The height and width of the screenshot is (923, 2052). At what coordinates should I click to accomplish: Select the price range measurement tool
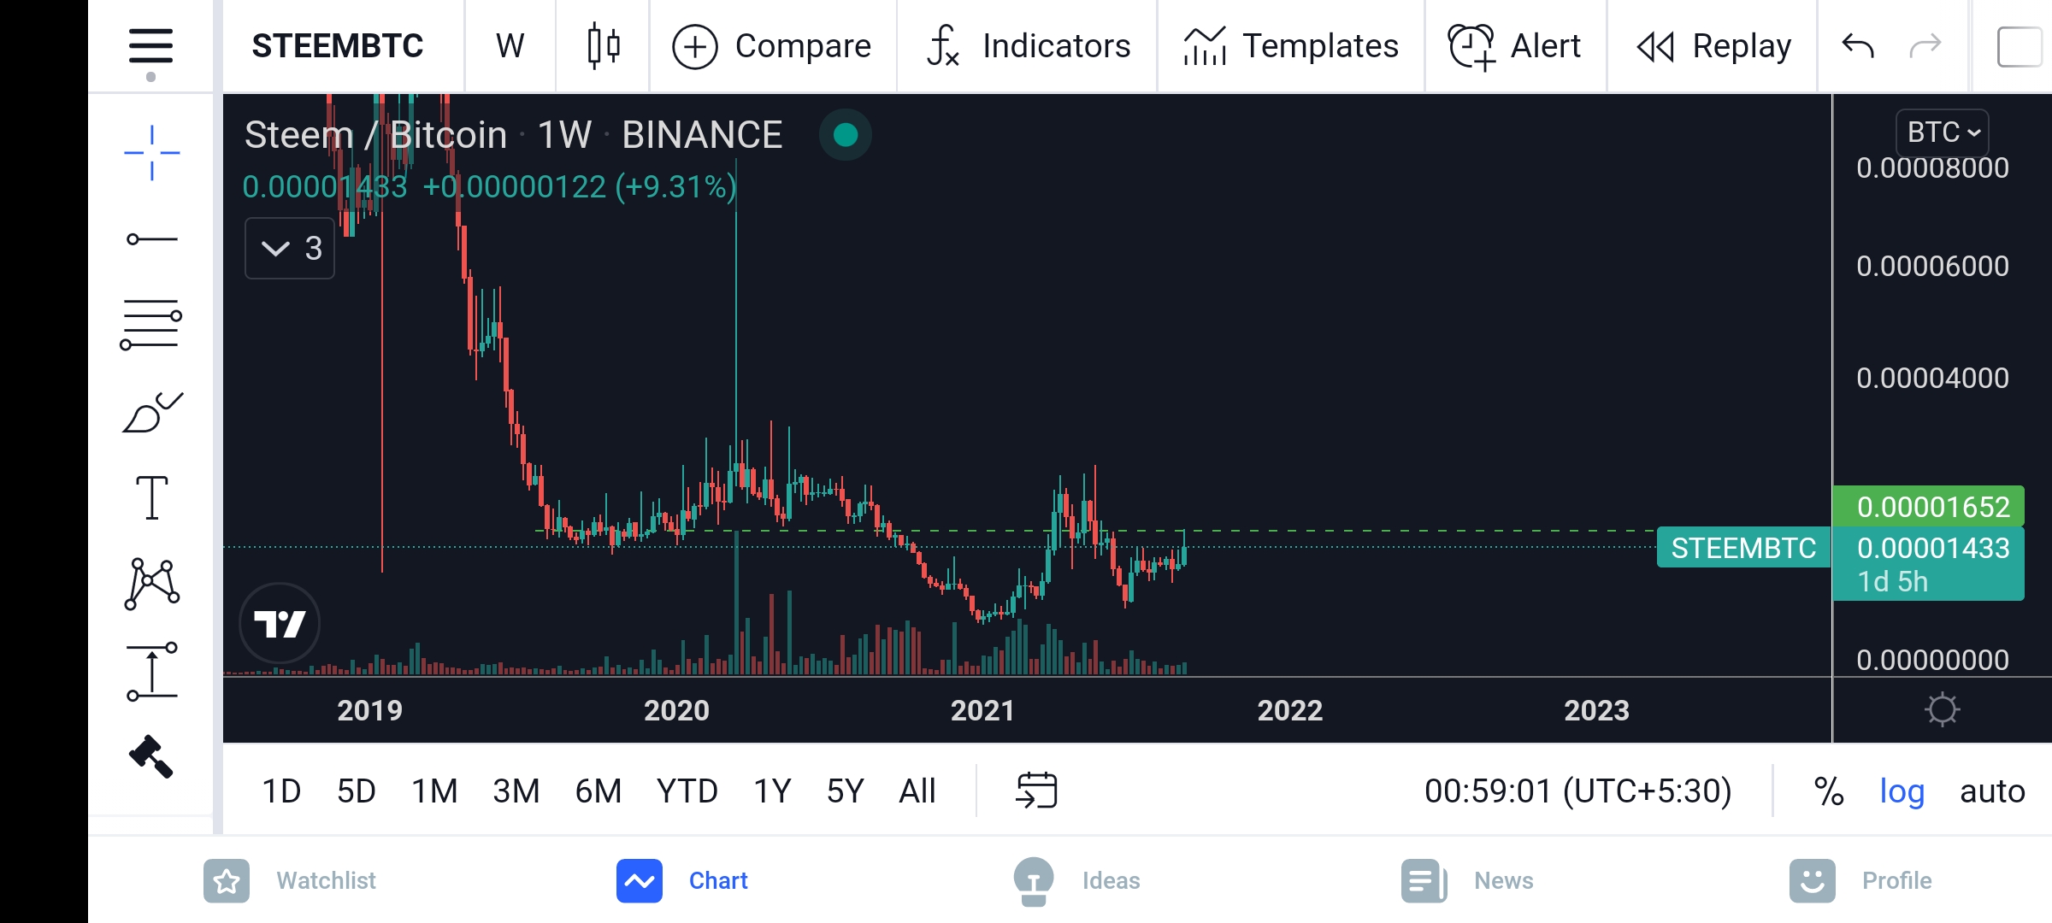pyautogui.click(x=151, y=672)
